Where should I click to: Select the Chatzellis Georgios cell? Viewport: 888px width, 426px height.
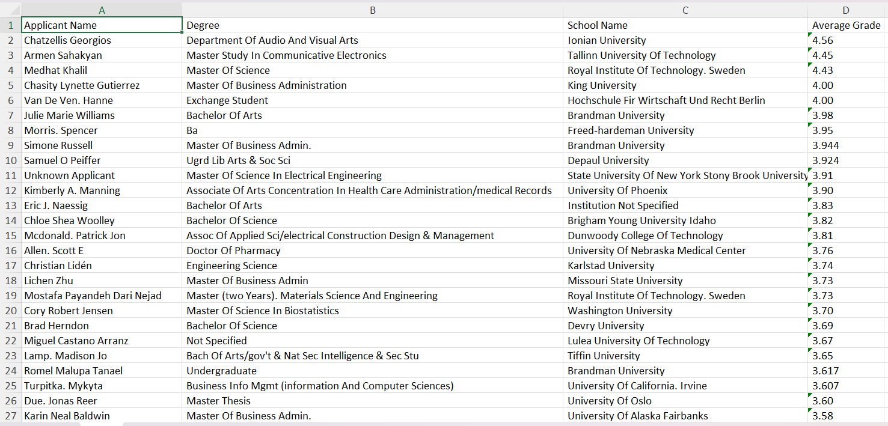pos(102,40)
